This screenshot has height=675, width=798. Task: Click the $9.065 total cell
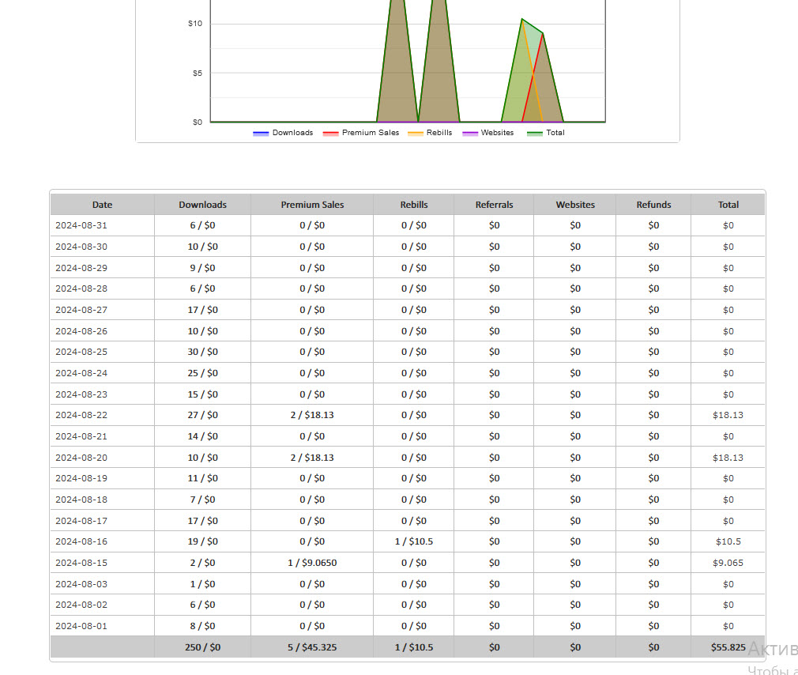tap(728, 563)
